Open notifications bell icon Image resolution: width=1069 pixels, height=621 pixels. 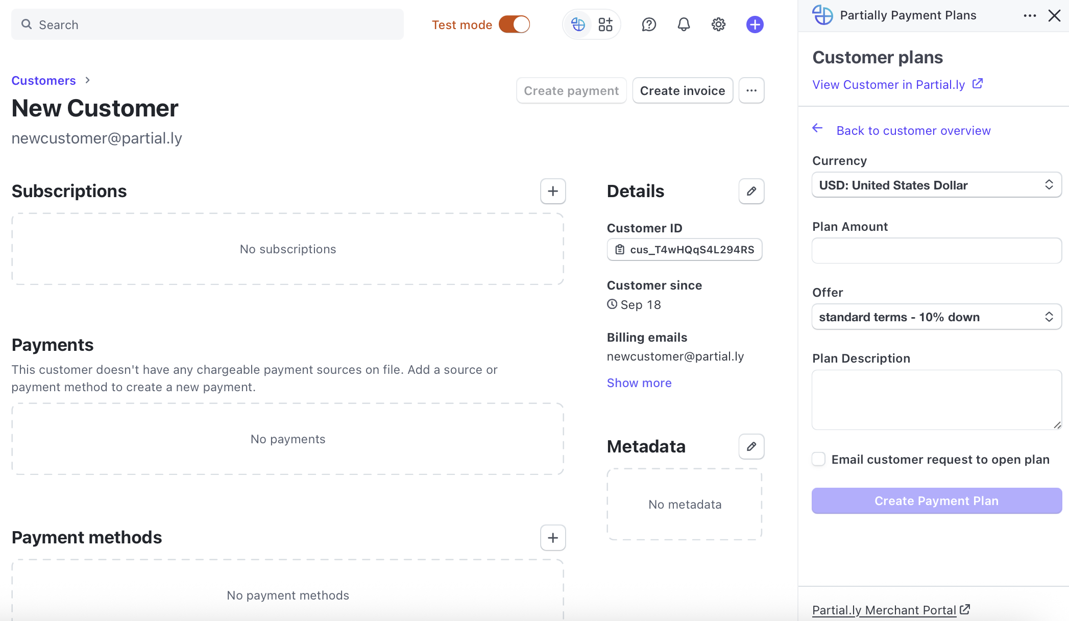click(x=684, y=25)
